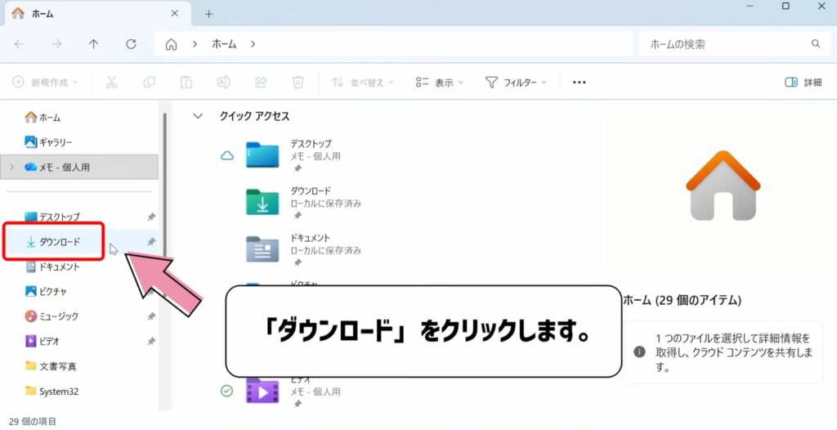This screenshot has width=837, height=430.
Task: Go forward with the right arrow
Action: pos(56,44)
